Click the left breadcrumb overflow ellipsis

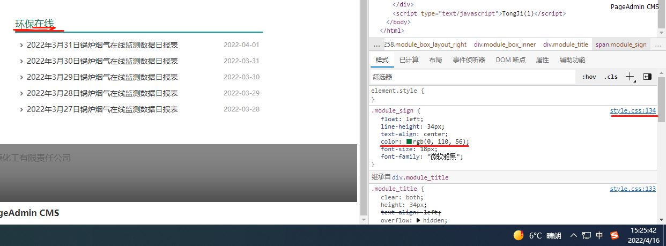pos(376,44)
